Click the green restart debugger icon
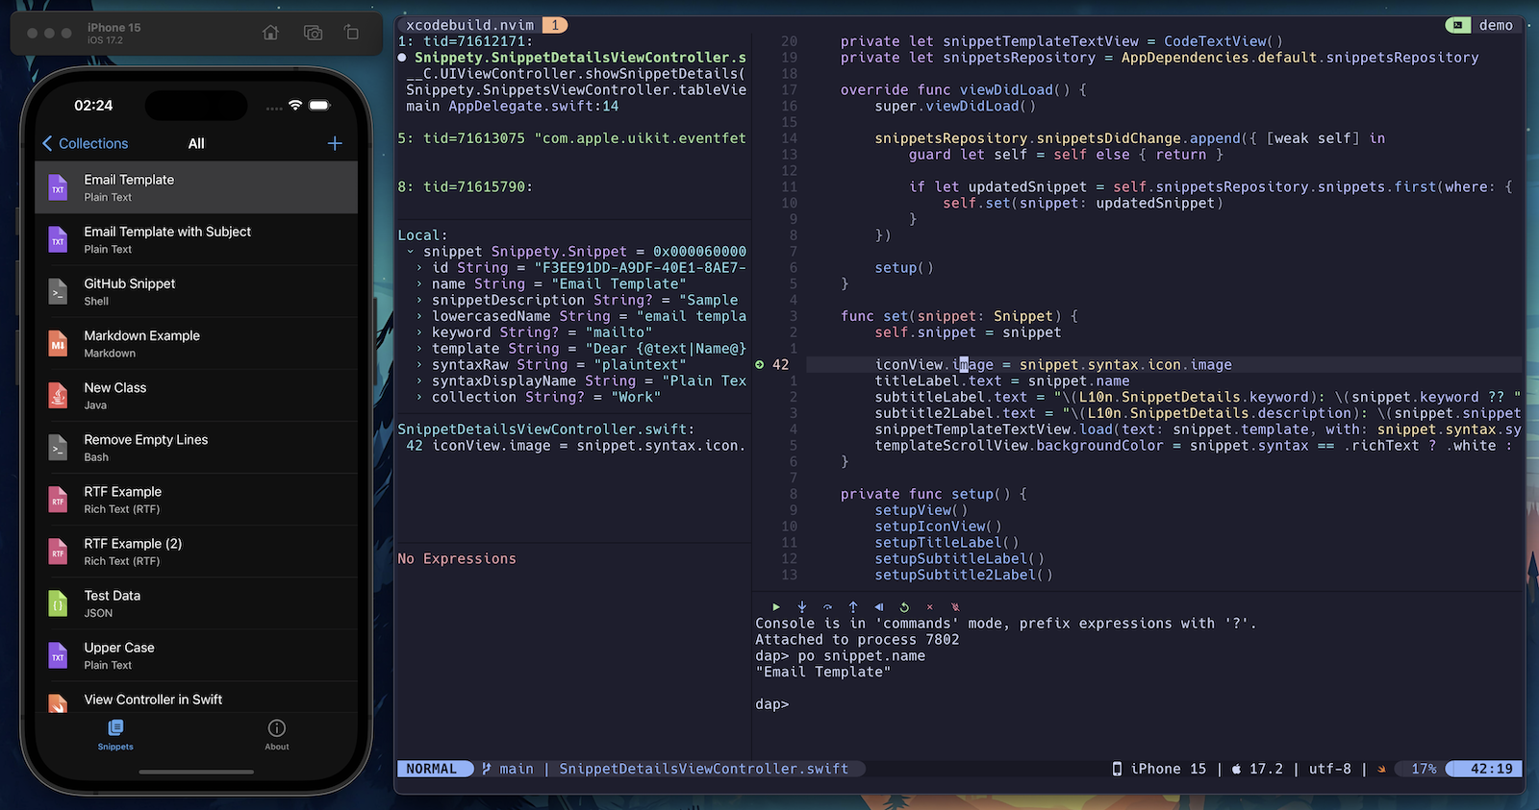Screen dimensions: 1539x810 click(x=904, y=607)
